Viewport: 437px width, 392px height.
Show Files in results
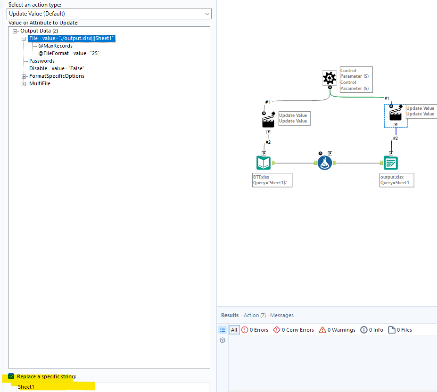[x=400, y=330]
